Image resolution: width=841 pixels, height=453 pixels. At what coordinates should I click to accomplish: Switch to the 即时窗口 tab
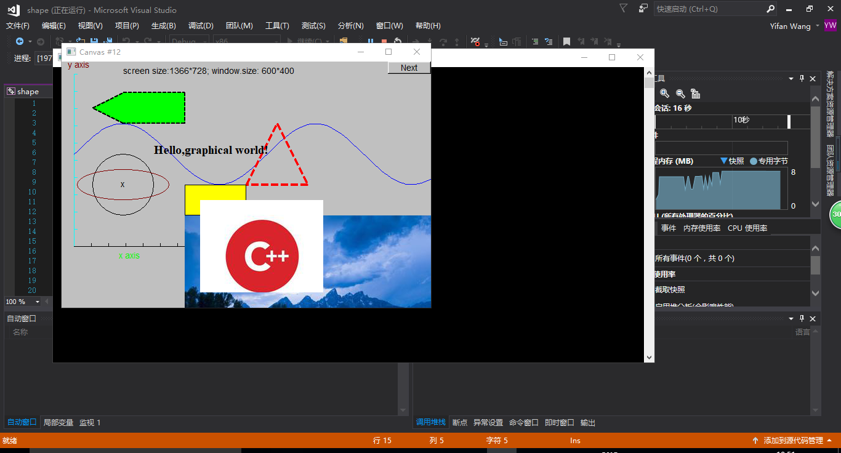click(560, 423)
